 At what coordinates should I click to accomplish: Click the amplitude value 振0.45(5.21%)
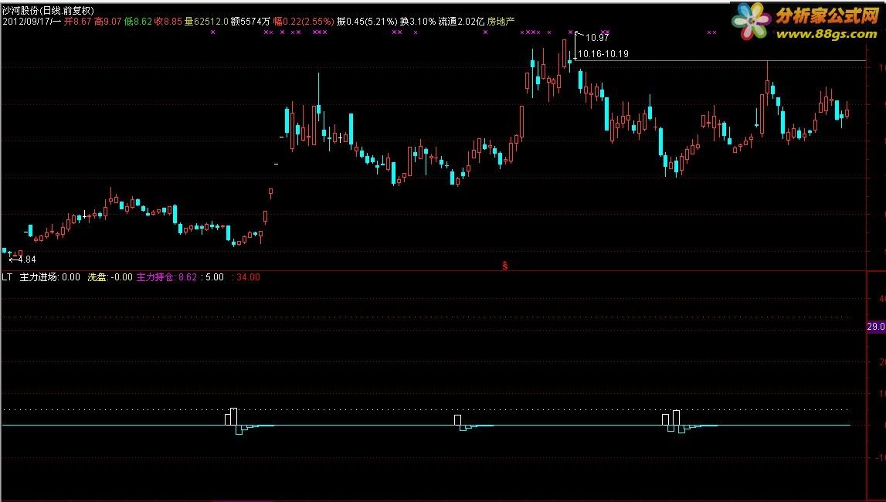(x=367, y=22)
